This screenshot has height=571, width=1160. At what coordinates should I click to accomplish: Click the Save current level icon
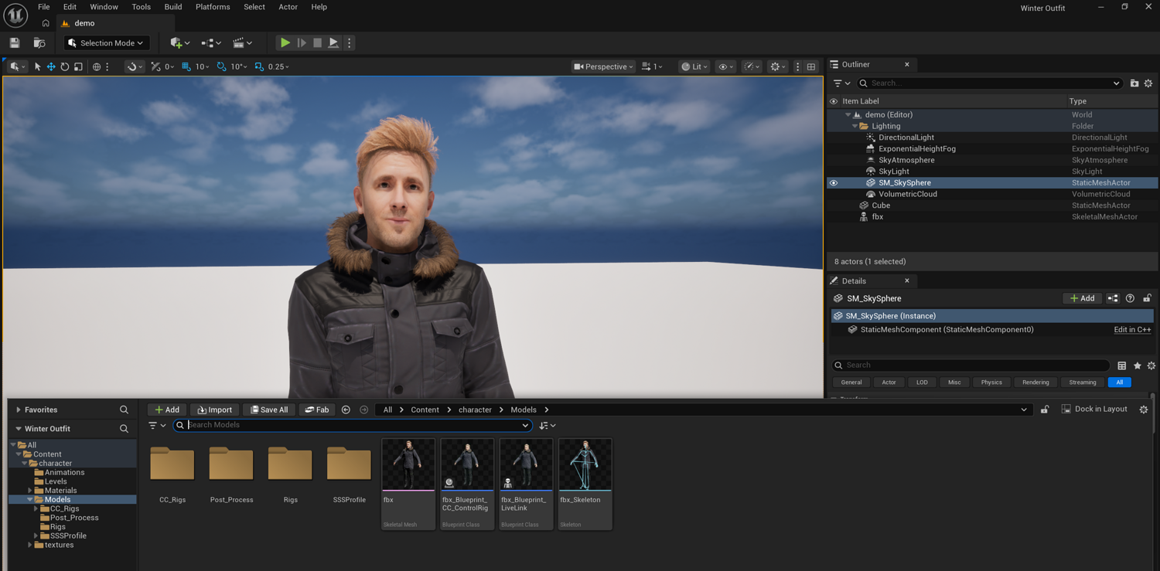pos(15,43)
